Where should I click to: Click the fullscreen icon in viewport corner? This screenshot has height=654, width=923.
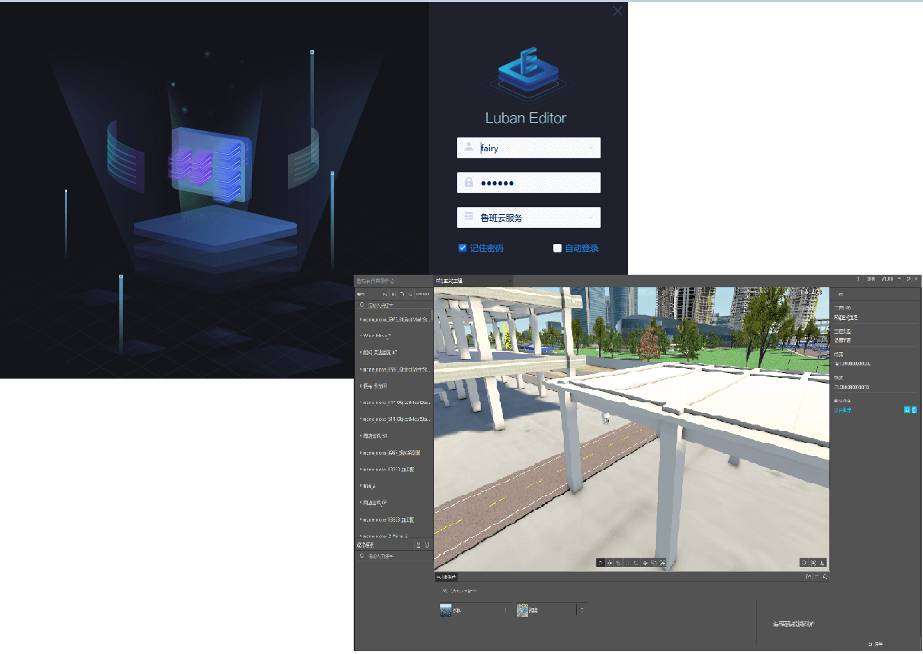pos(813,563)
